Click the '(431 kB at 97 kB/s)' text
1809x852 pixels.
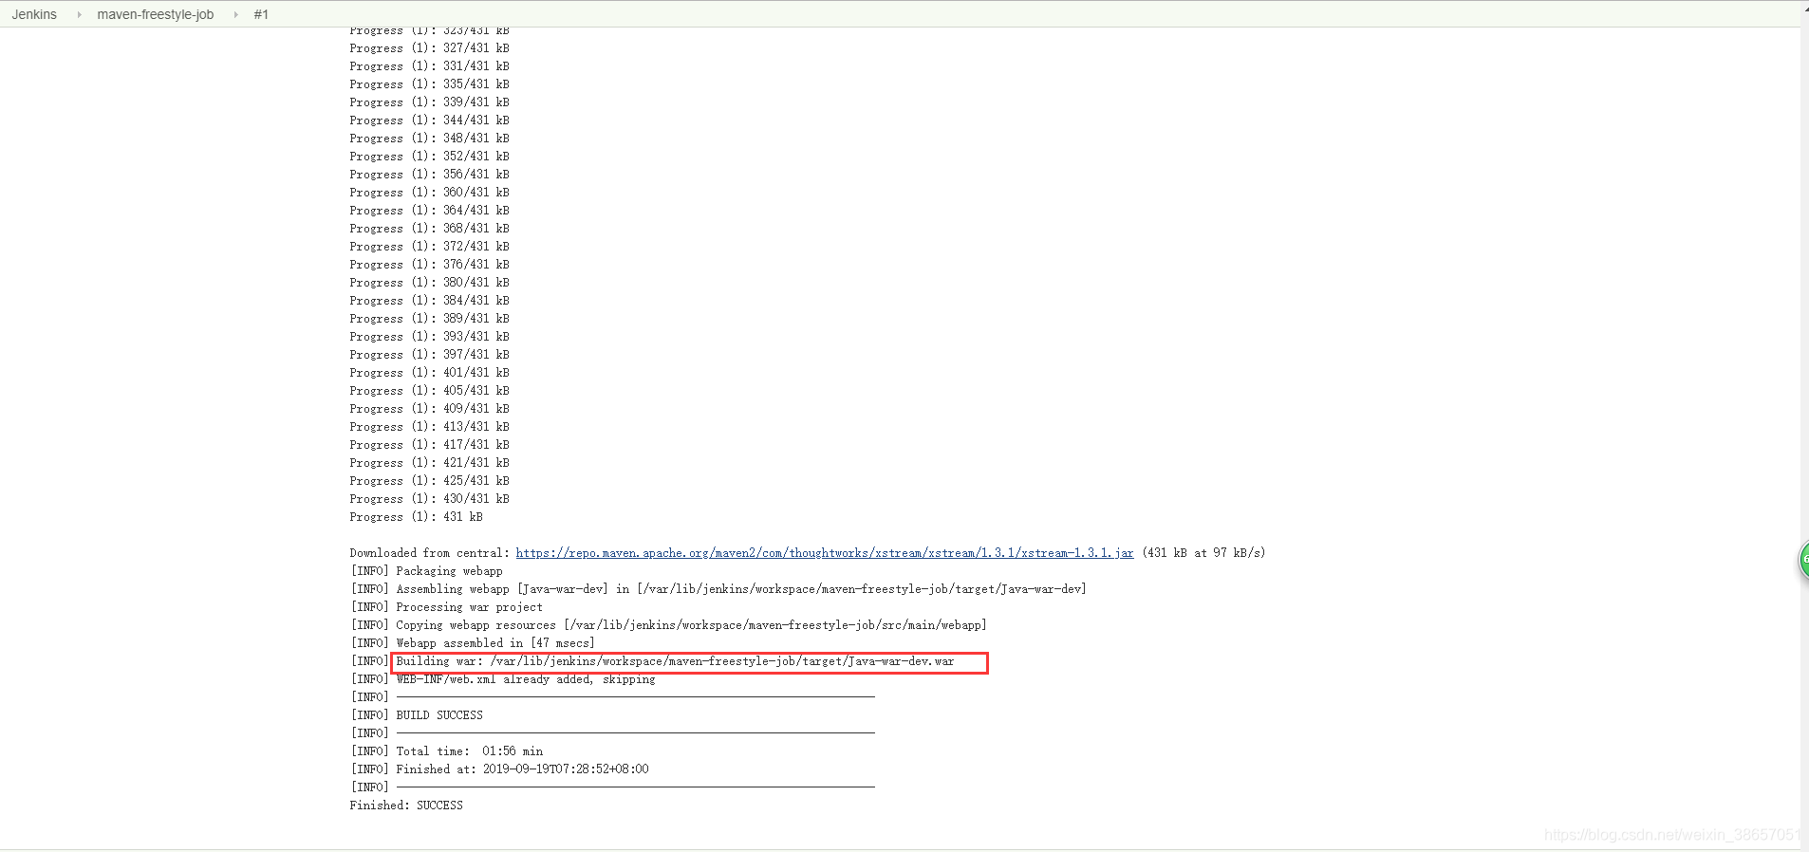1203,553
